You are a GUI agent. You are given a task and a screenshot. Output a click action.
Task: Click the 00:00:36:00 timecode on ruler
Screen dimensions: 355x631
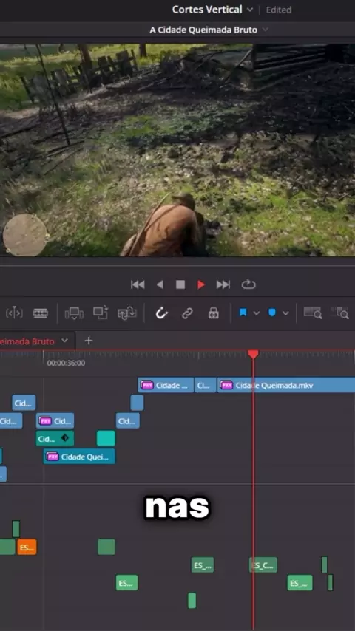point(66,363)
